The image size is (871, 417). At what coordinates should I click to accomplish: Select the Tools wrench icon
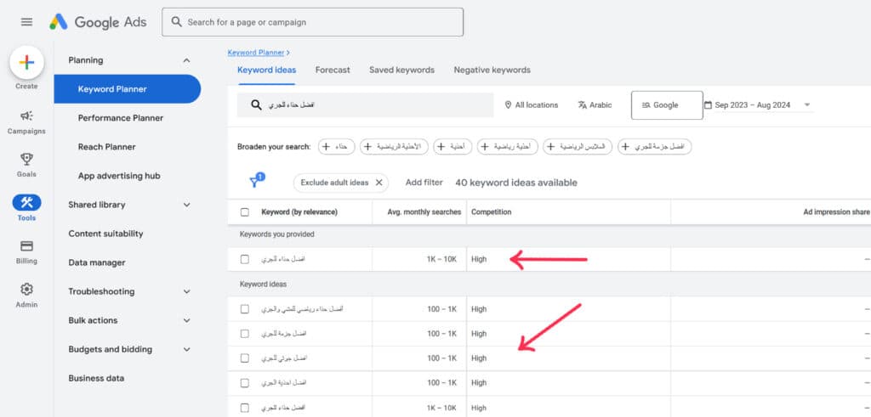click(x=26, y=202)
